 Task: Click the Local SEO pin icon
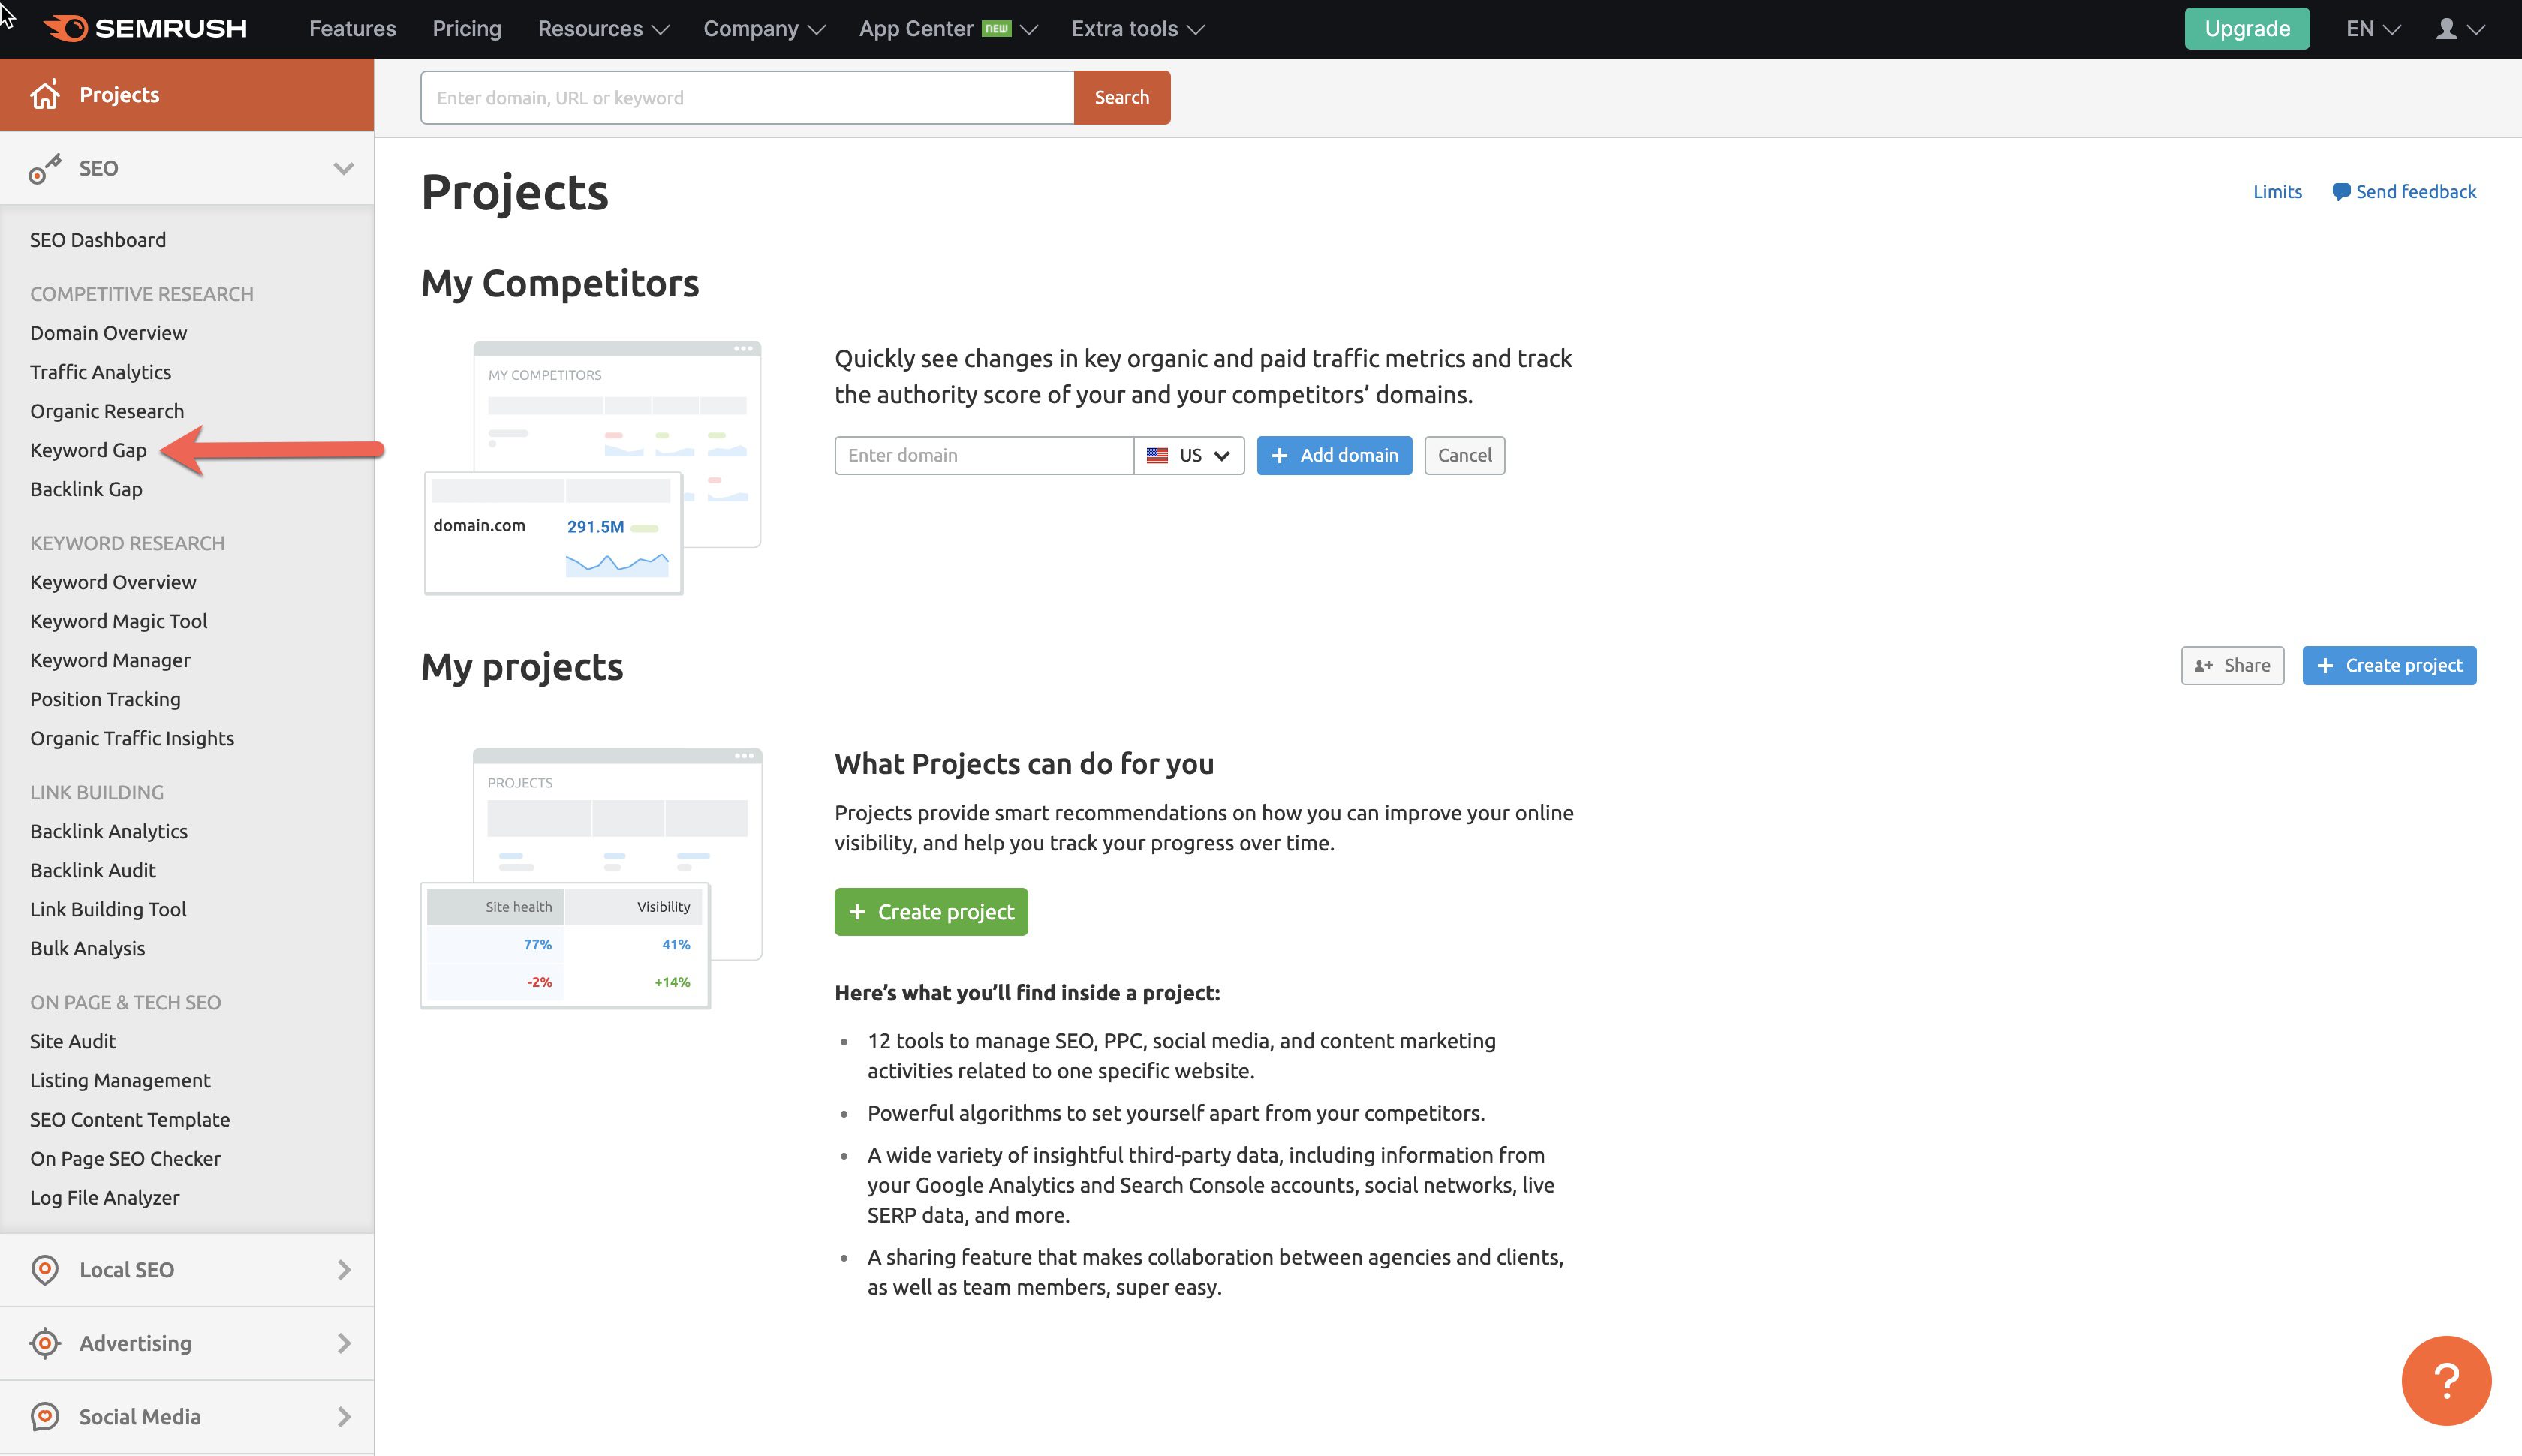coord(45,1269)
